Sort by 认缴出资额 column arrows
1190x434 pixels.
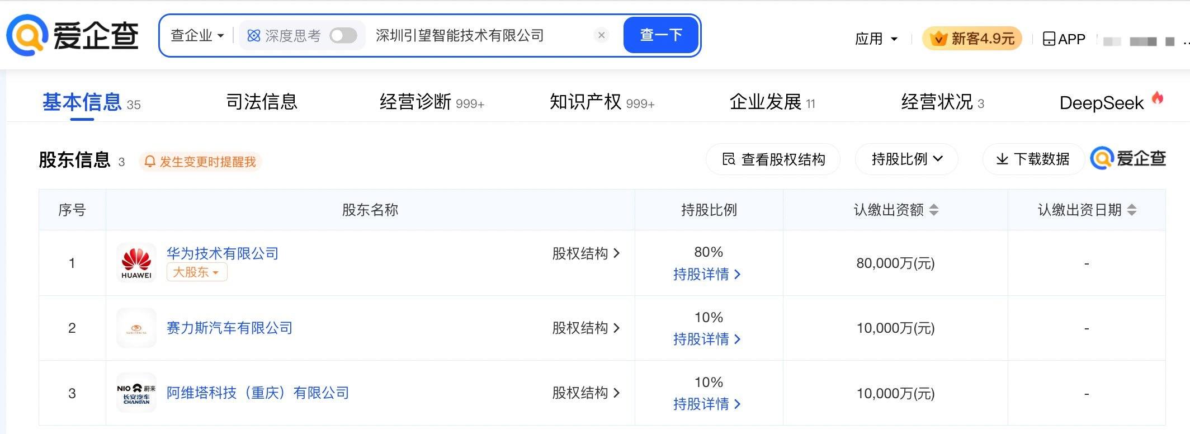[934, 210]
